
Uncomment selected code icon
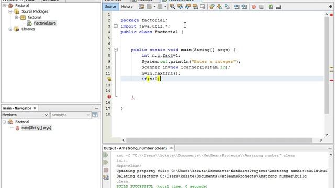pos(278,7)
